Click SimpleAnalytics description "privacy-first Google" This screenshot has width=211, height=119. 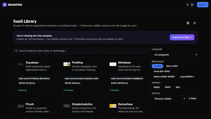coord(83,111)
